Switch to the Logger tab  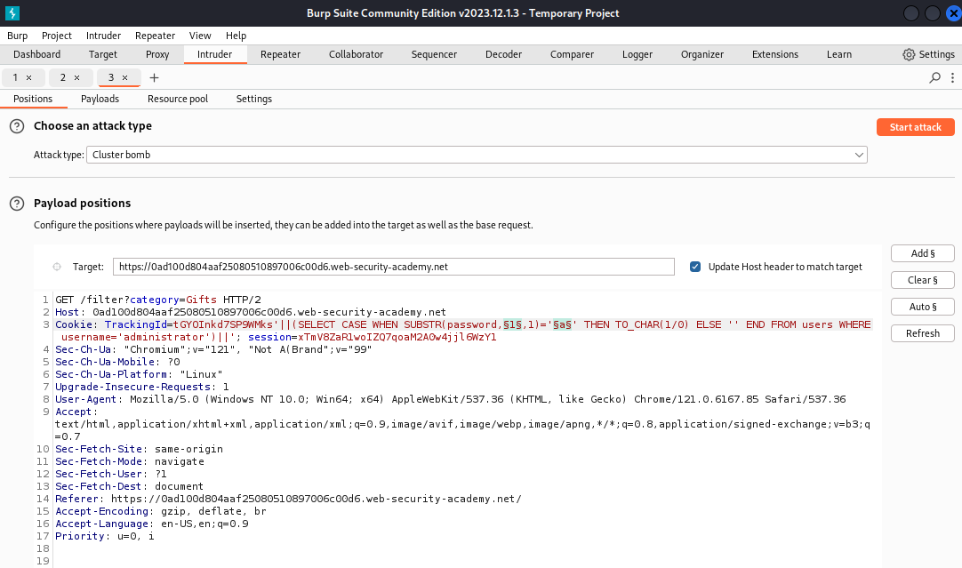[637, 54]
